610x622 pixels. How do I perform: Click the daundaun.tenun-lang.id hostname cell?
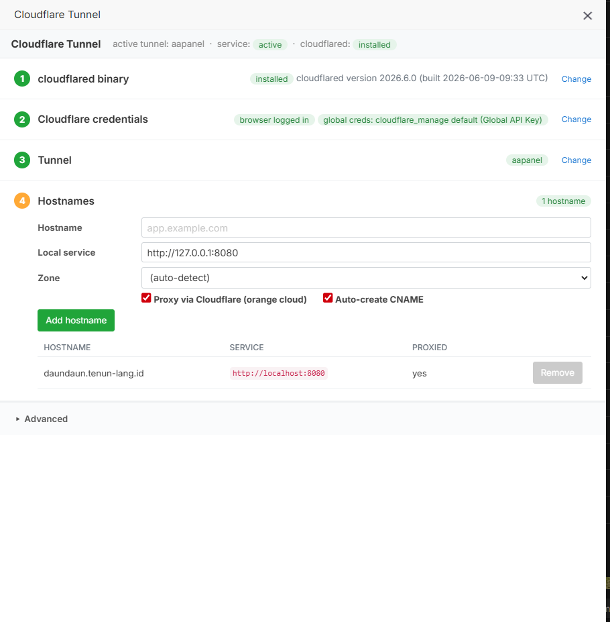94,373
